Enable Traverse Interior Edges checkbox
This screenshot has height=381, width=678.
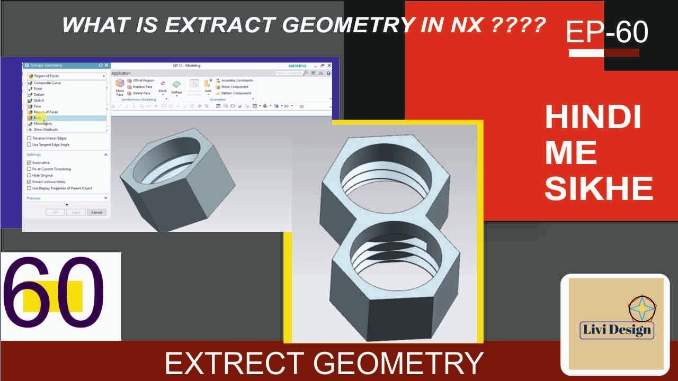[29, 138]
